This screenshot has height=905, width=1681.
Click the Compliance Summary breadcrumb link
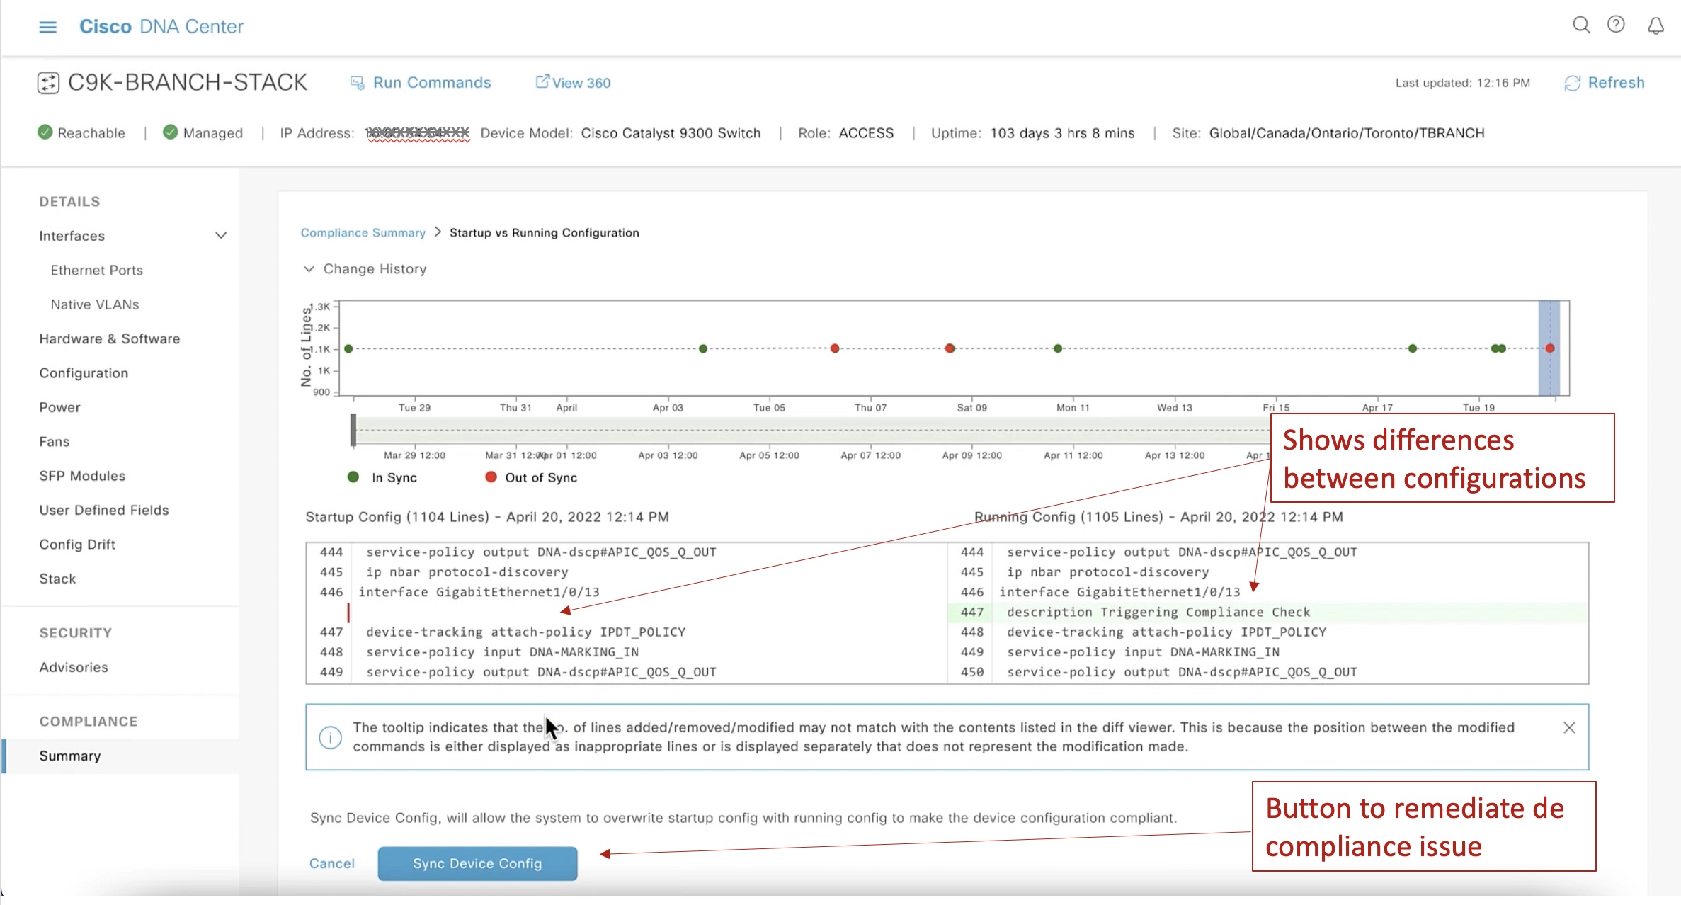point(363,233)
